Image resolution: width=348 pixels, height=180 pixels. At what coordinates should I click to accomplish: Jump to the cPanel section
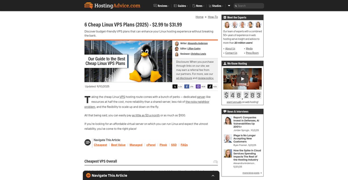(151, 145)
